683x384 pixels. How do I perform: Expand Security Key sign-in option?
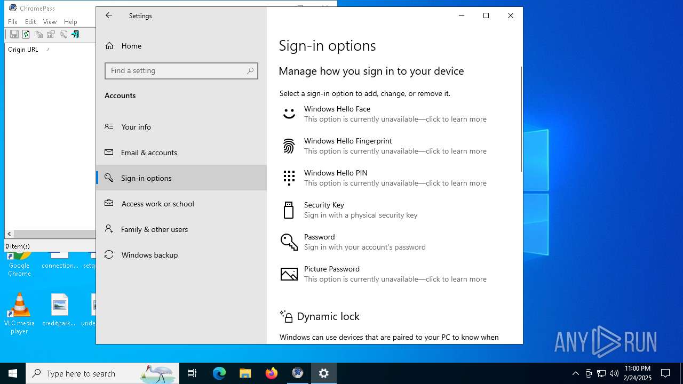tap(394, 210)
